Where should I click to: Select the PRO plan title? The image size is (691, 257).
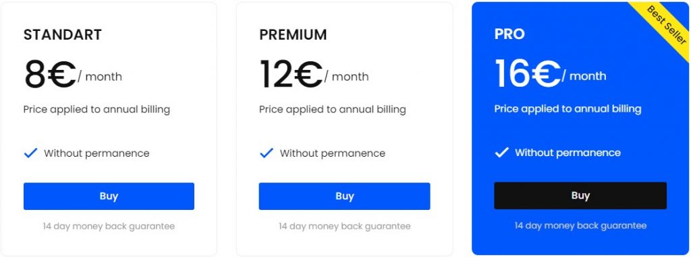point(509,34)
